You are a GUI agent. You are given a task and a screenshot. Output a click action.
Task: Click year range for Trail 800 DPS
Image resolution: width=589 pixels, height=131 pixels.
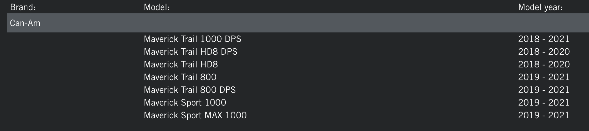click(543, 90)
